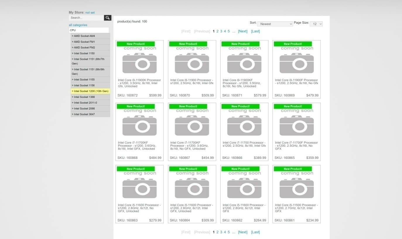Expand the Page Size dropdown
The height and width of the screenshot is (239, 402).
point(316,24)
